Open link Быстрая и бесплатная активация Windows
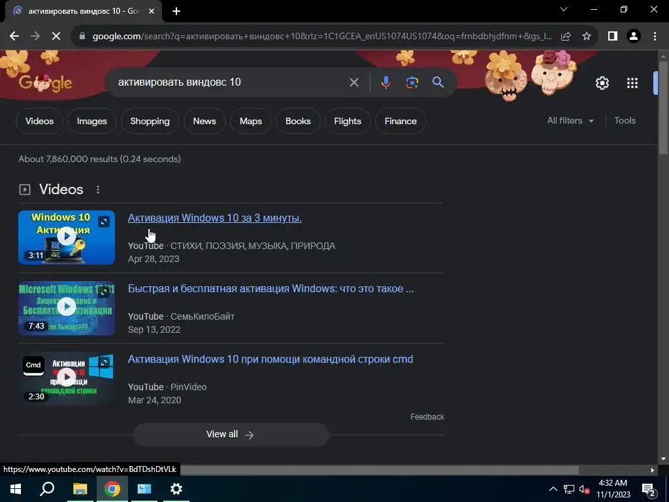This screenshot has width=669, height=502. coord(271,288)
